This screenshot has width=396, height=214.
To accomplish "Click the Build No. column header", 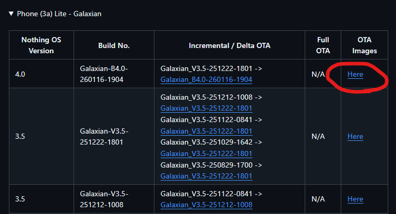I will (x=114, y=45).
